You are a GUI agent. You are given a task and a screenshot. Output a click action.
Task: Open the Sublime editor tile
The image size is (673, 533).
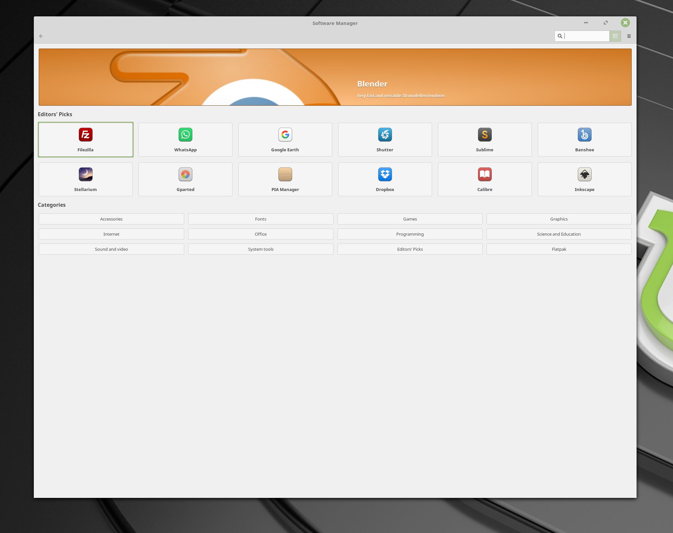point(485,140)
